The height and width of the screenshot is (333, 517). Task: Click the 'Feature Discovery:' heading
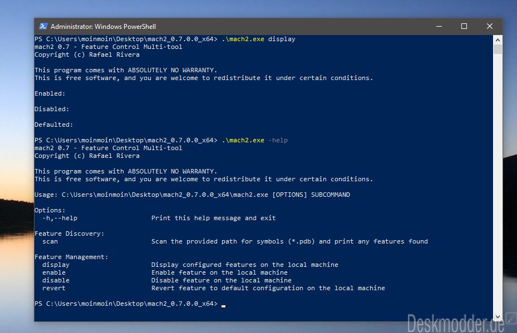69,233
